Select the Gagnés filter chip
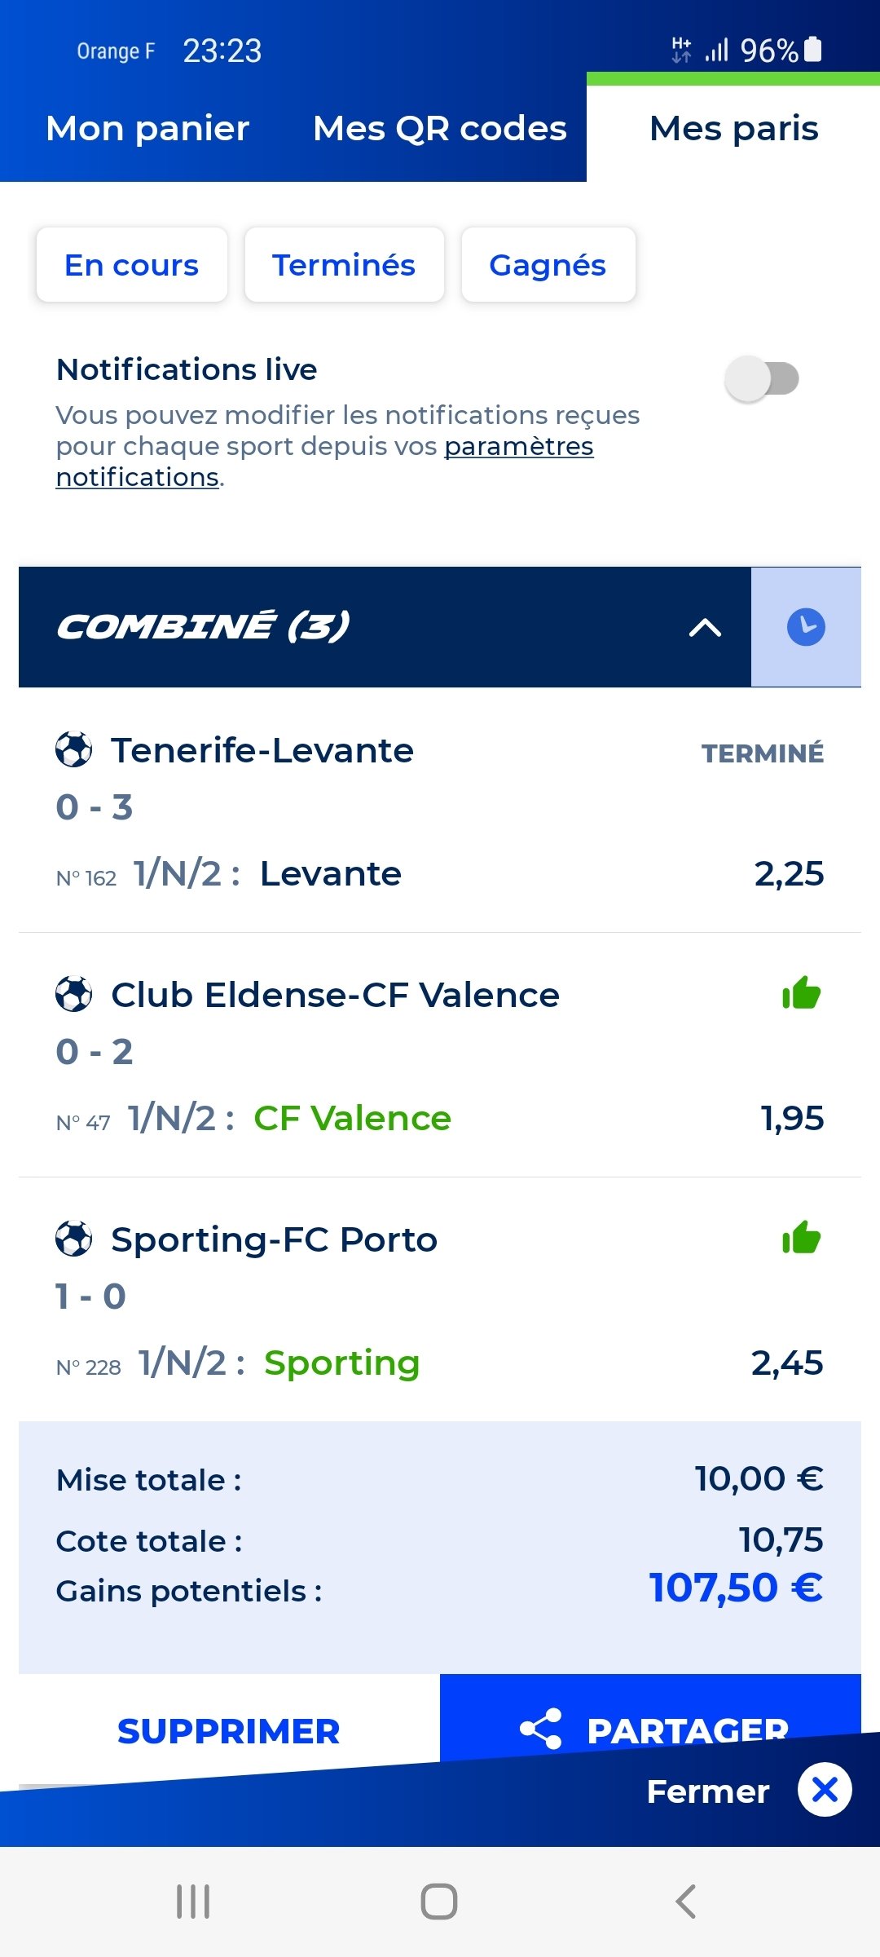The height and width of the screenshot is (1957, 880). 548,265
